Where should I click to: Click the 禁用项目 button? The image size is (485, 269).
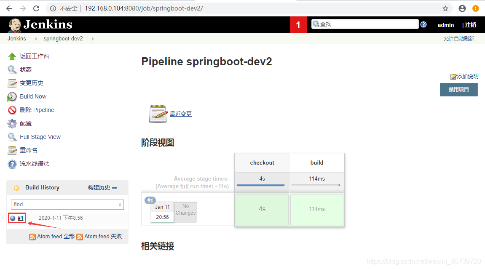click(459, 90)
